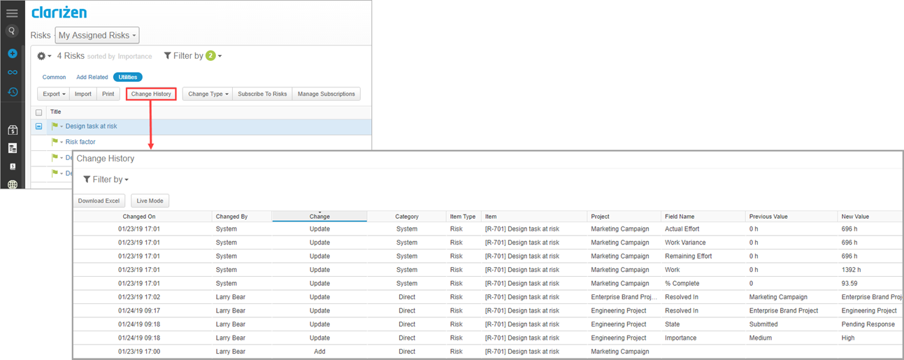Click the Previous Value column header
Viewport: 904px width, 360px height.
[791, 217]
